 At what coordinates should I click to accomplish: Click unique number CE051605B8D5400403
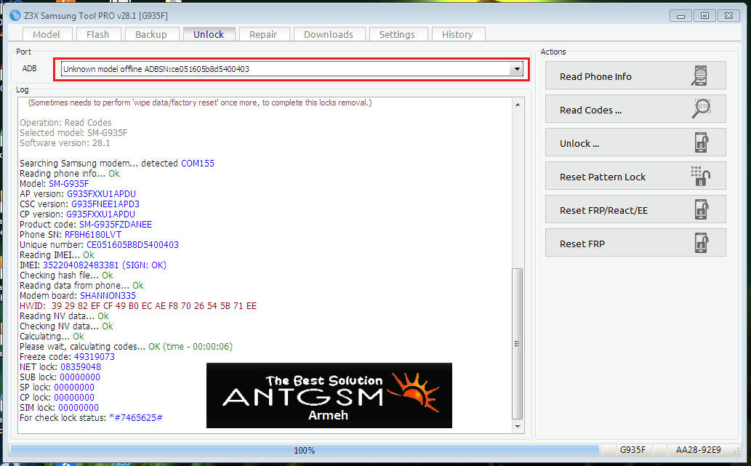click(x=132, y=245)
